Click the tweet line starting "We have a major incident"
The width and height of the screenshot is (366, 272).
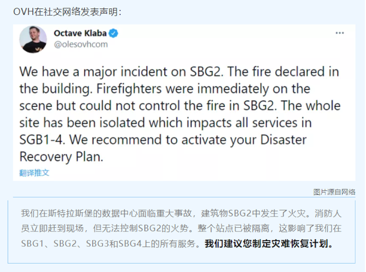[x=179, y=72]
